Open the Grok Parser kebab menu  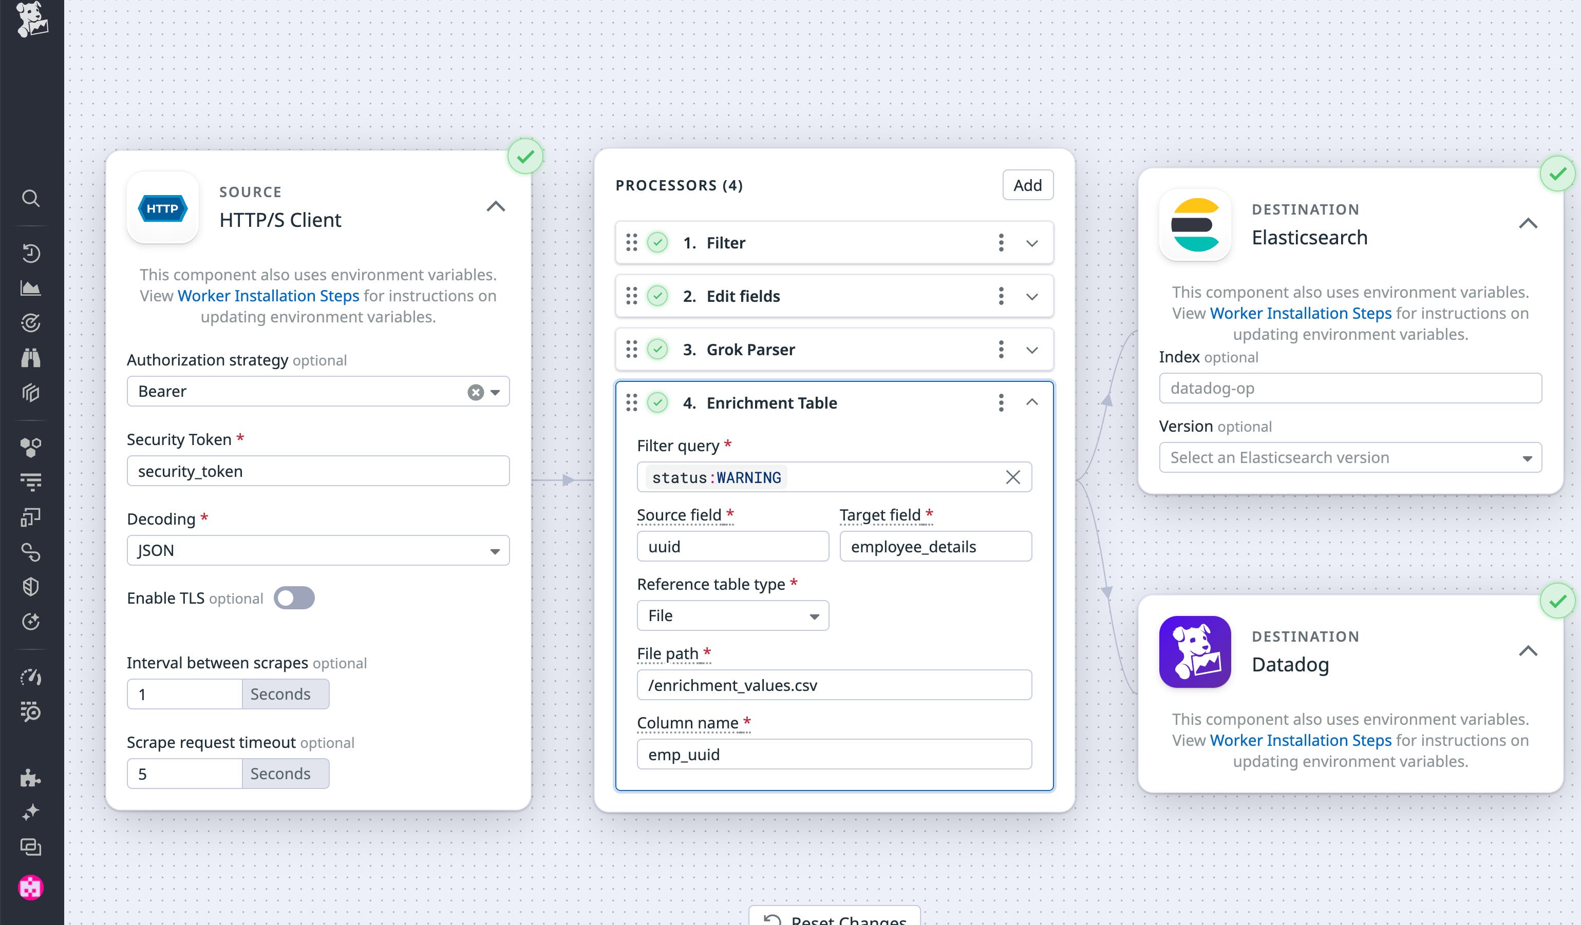[x=1001, y=349]
